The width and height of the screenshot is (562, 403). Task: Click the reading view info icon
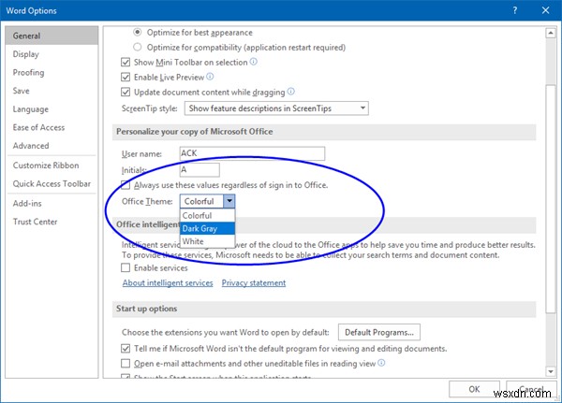(x=381, y=363)
